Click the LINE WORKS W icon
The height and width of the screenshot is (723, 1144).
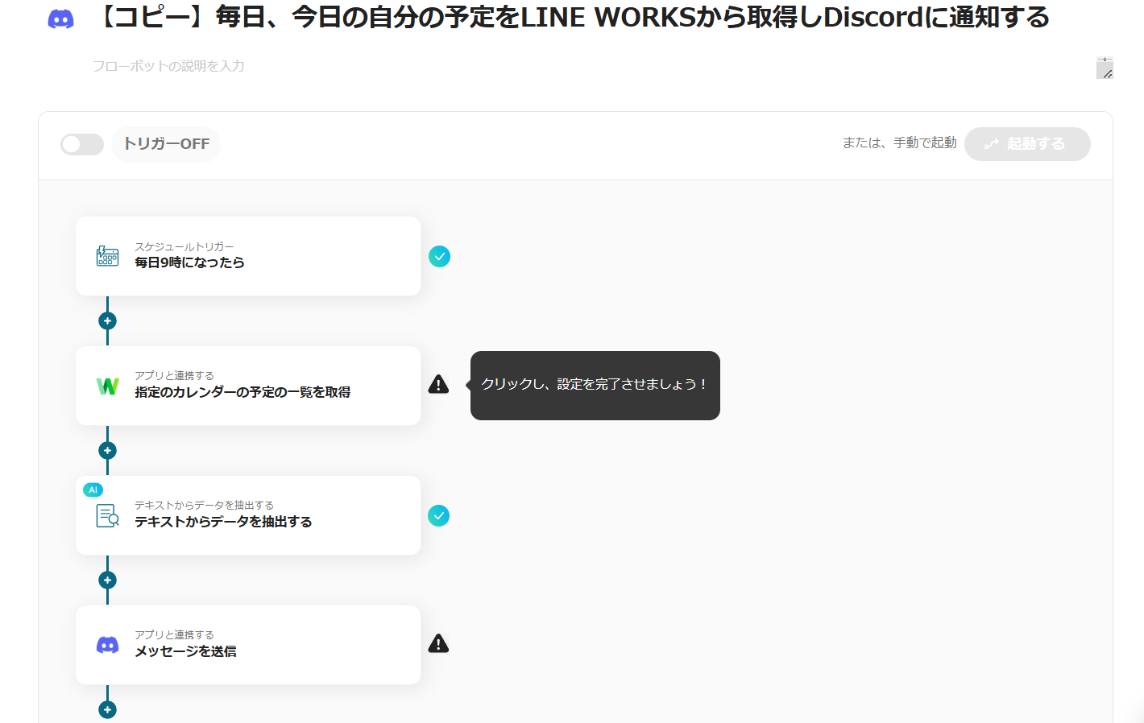tap(108, 386)
